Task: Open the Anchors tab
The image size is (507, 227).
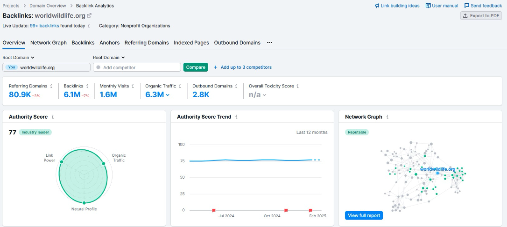Action: 110,42
